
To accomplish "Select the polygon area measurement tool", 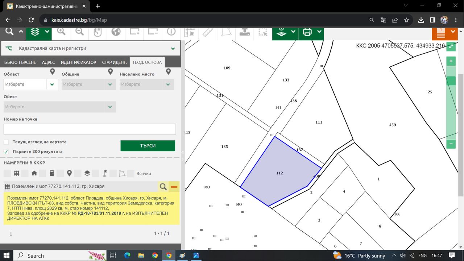I will [226, 32].
